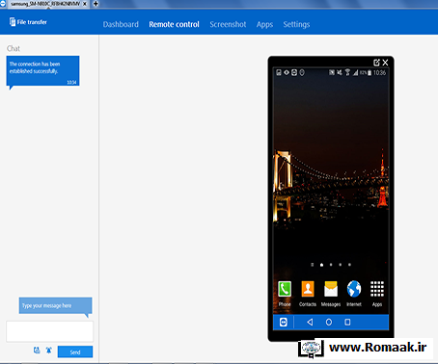Click the TeamViewer icon in phone navbar
The image size is (438, 364).
[x=284, y=322]
